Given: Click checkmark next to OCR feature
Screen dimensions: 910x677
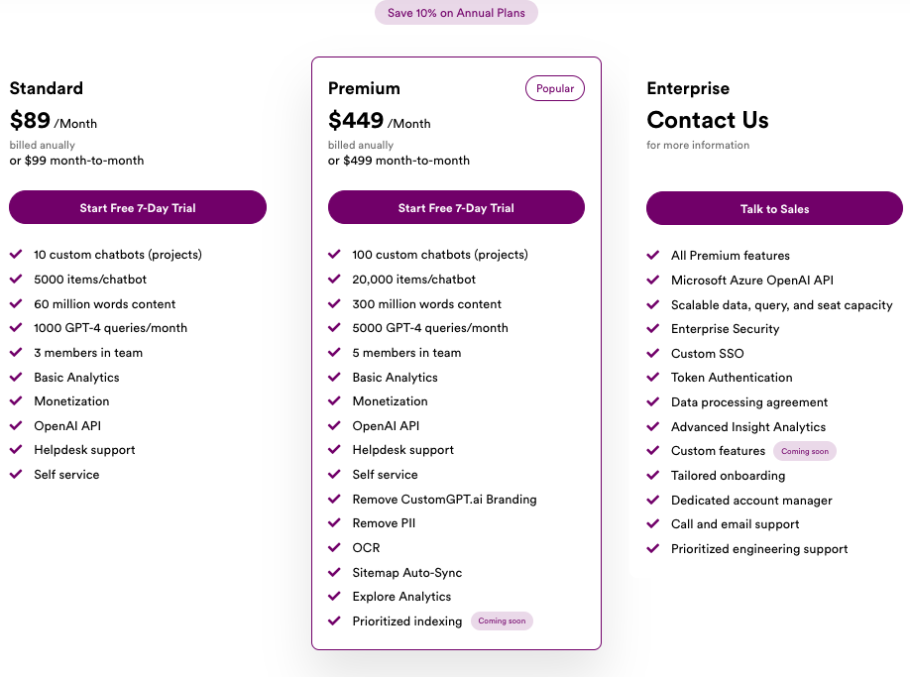Looking at the screenshot, I should tap(334, 547).
